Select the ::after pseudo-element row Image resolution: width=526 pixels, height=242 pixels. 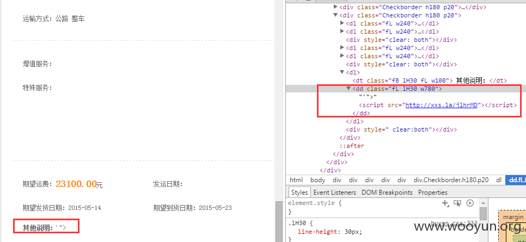[352, 146]
